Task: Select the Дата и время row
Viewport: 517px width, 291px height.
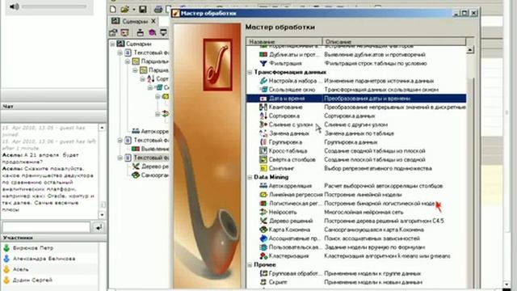Action: coord(356,99)
